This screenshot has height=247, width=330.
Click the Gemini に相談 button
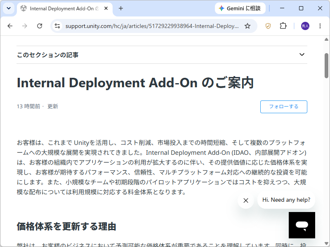point(240,8)
